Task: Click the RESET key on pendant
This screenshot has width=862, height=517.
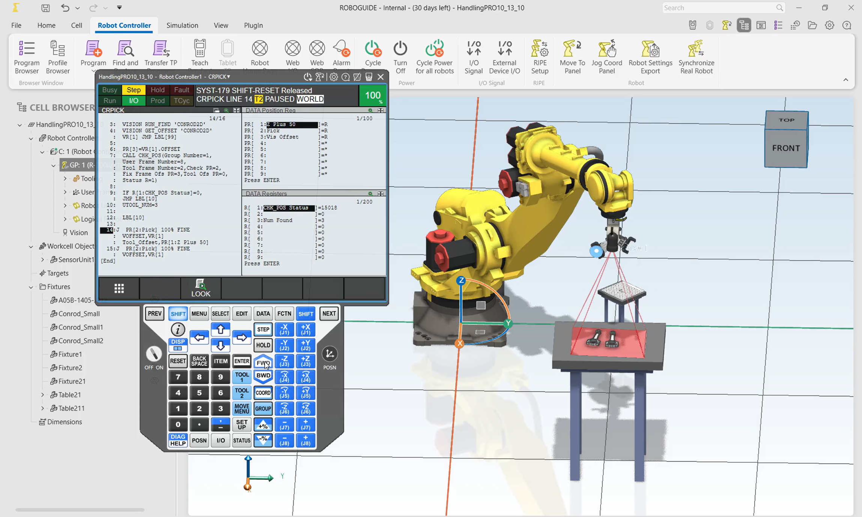Action: click(x=178, y=361)
